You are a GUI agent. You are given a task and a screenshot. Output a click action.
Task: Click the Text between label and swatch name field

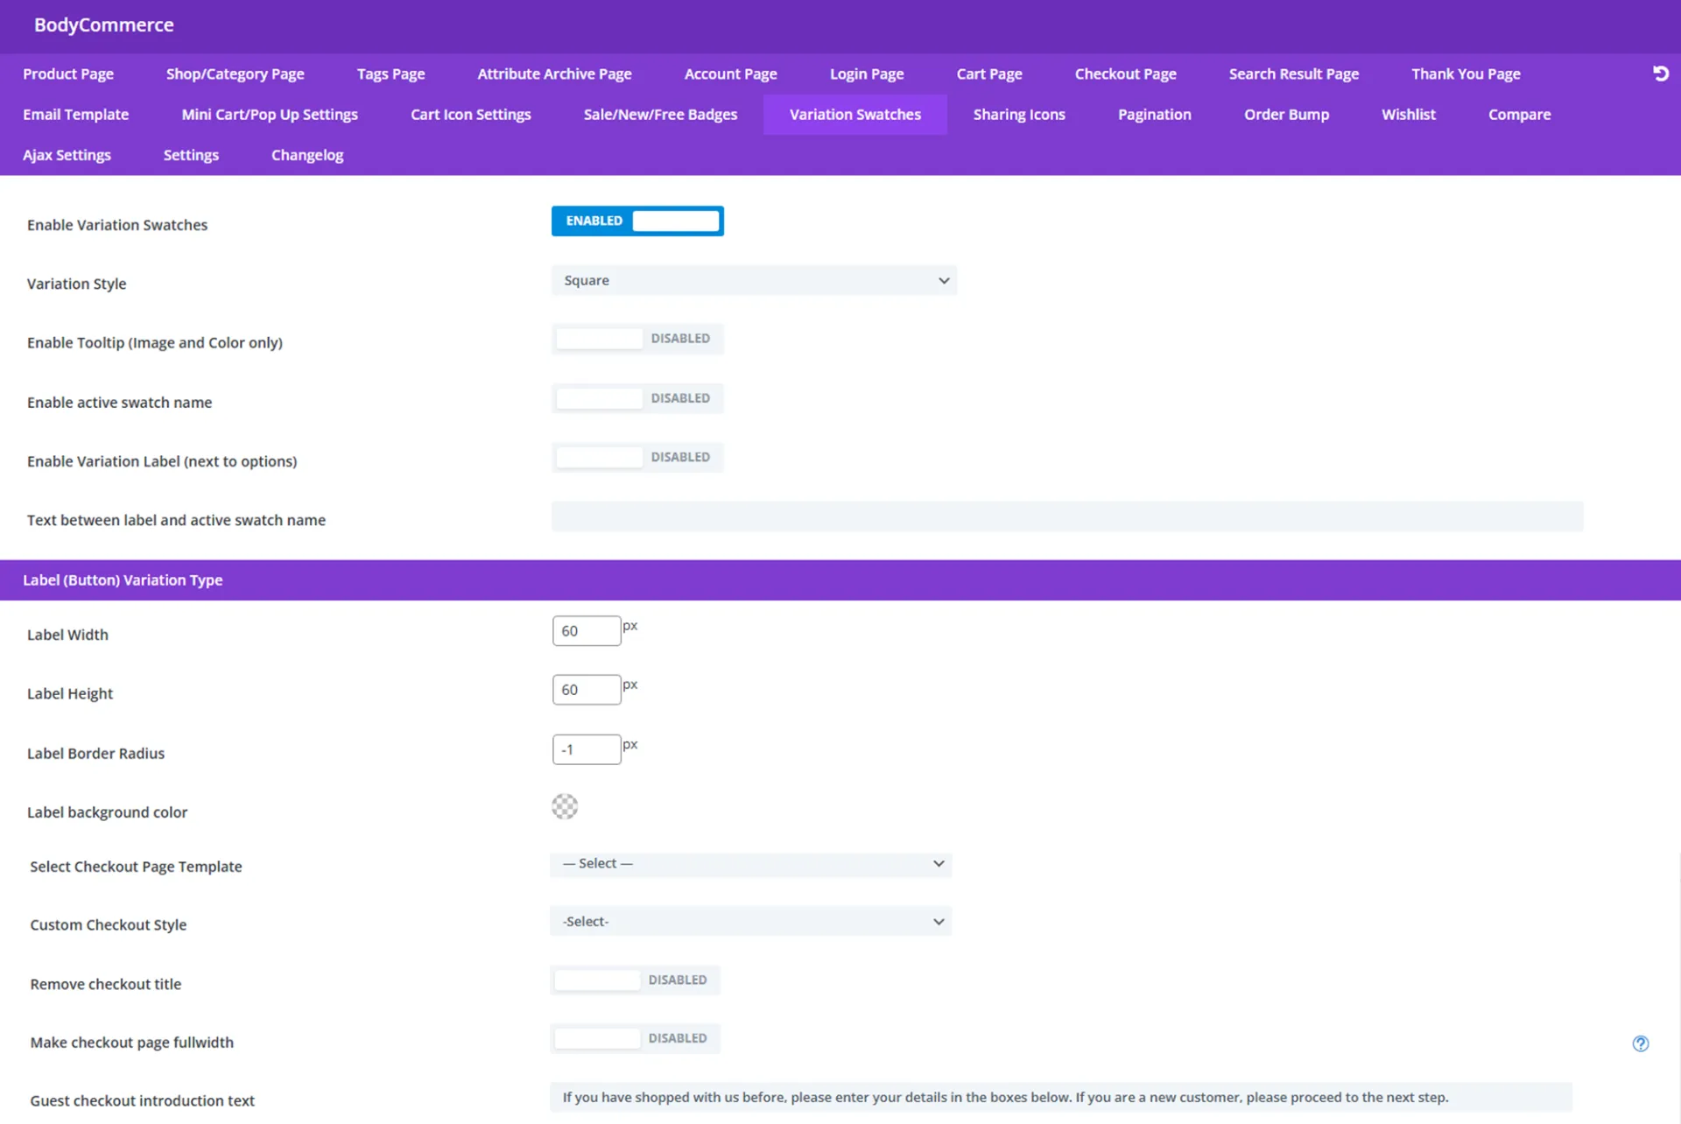tap(1067, 516)
